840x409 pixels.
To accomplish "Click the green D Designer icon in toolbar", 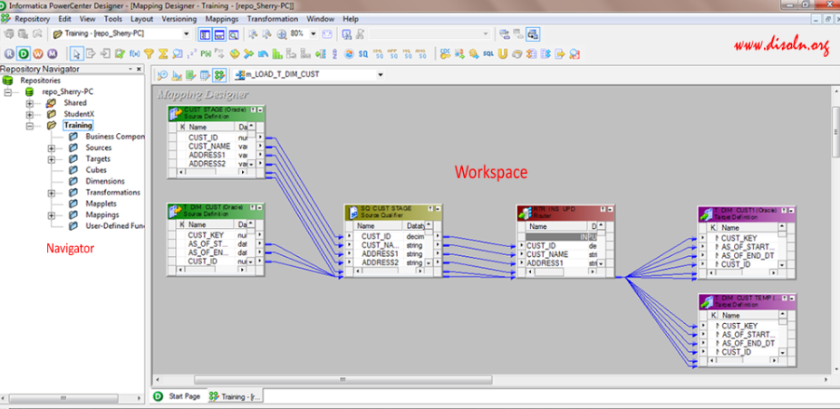I will (x=24, y=53).
